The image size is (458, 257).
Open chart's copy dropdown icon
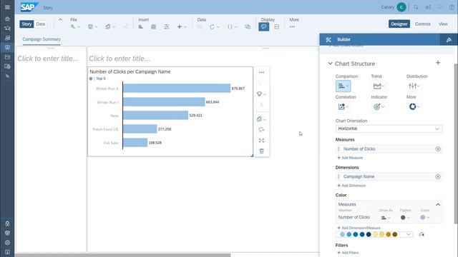click(260, 119)
